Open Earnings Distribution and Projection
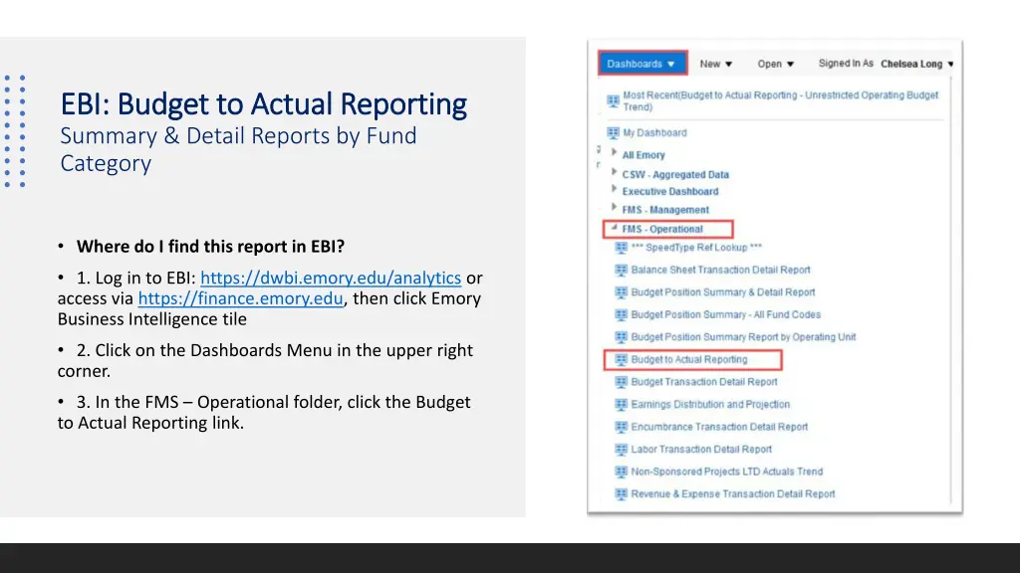 709,405
